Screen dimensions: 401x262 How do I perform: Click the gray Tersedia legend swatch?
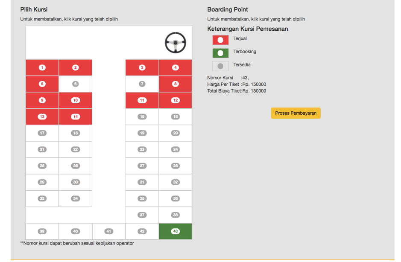220,66
